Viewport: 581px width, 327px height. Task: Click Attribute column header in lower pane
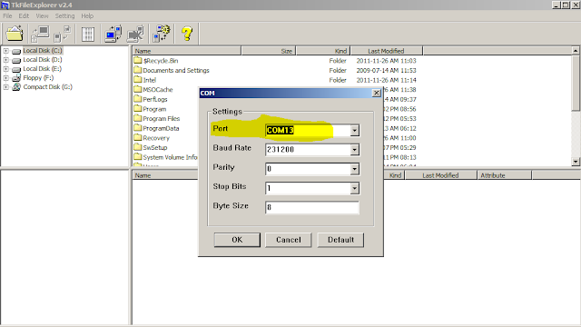coord(505,175)
